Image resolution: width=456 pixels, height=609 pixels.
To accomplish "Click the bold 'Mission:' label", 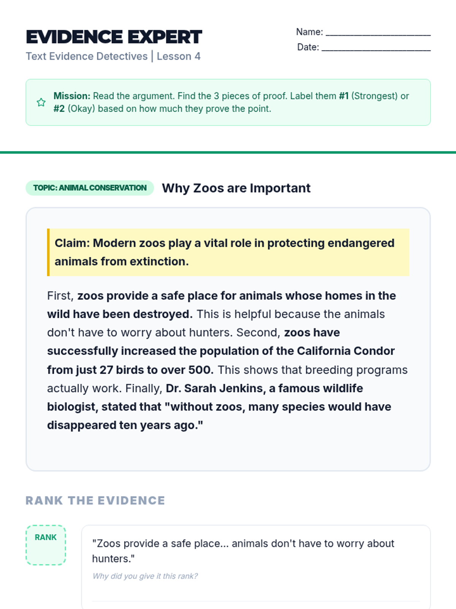I will [72, 96].
